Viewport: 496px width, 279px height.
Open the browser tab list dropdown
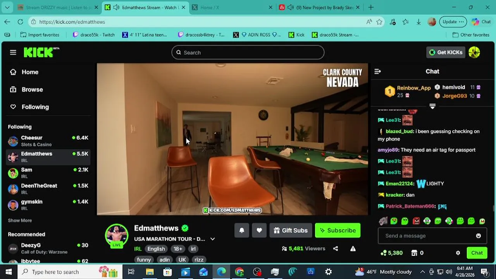pyautogui.click(x=7, y=7)
